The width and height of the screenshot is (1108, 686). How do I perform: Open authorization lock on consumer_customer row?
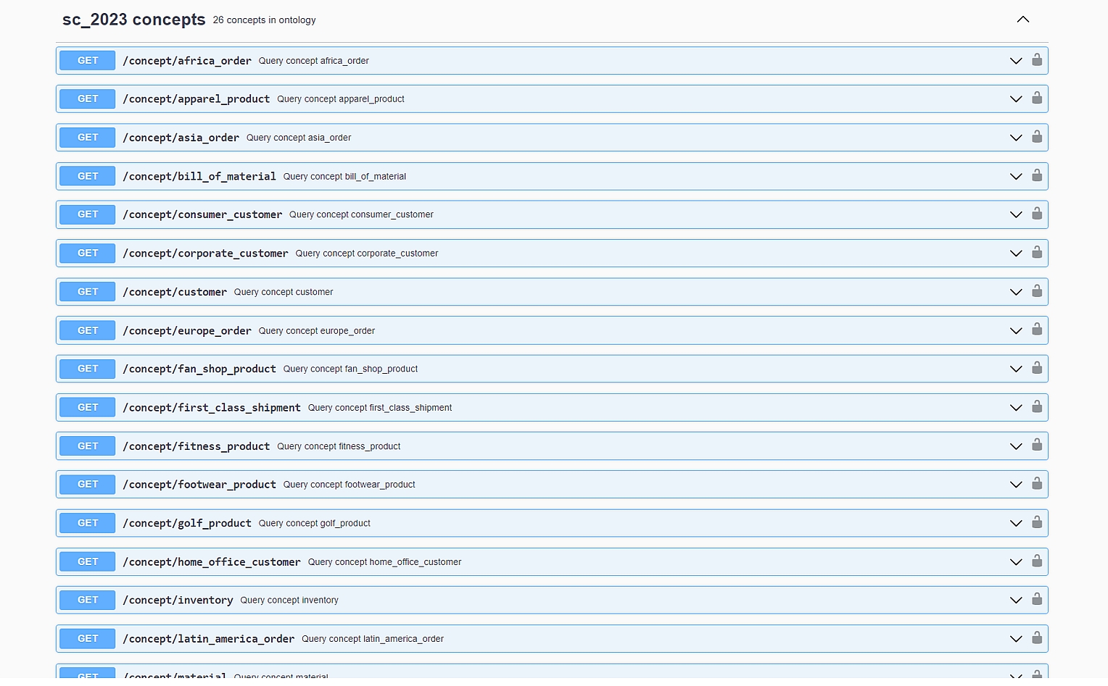pyautogui.click(x=1037, y=214)
